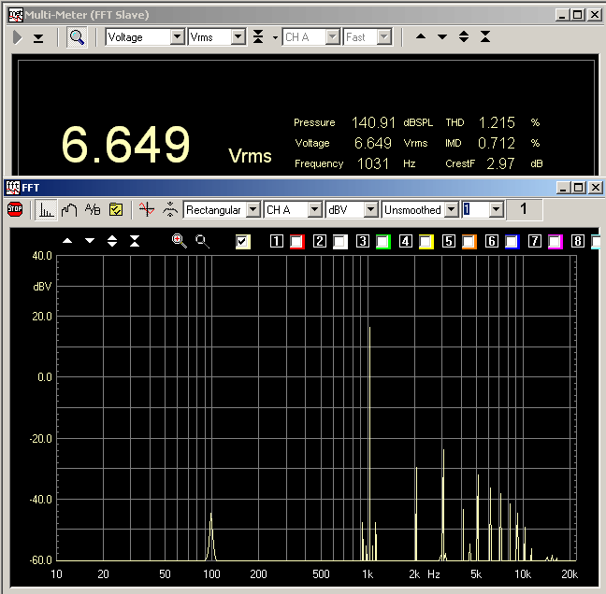Click the FFT window title bar
The height and width of the screenshot is (594, 606).
(281, 188)
